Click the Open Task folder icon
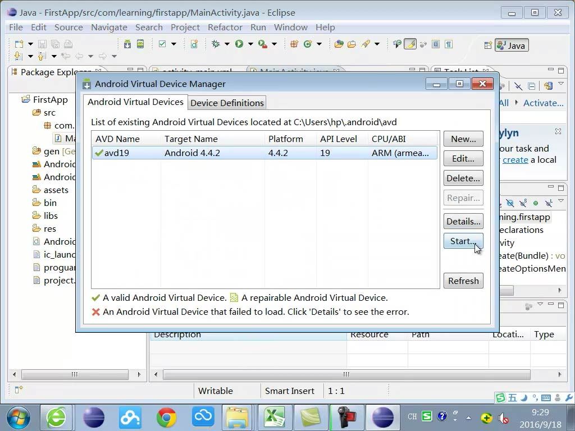The image size is (575, 431). (x=352, y=44)
